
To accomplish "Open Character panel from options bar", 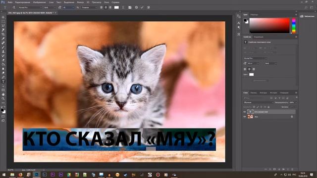I will click(130, 7).
